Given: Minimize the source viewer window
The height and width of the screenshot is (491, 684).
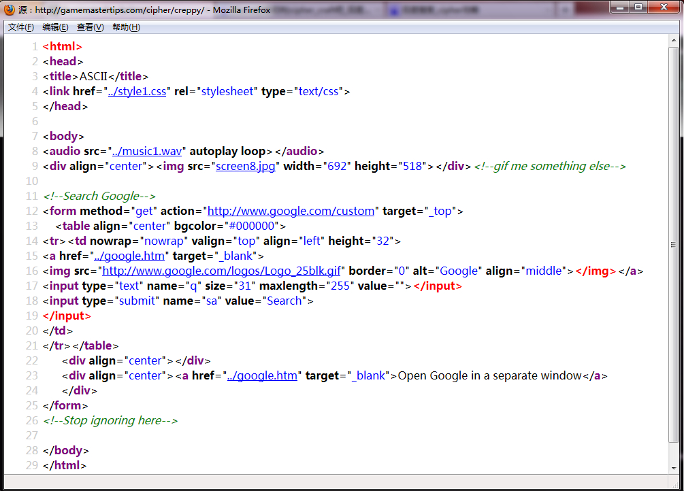Looking at the screenshot, I should point(619,7).
